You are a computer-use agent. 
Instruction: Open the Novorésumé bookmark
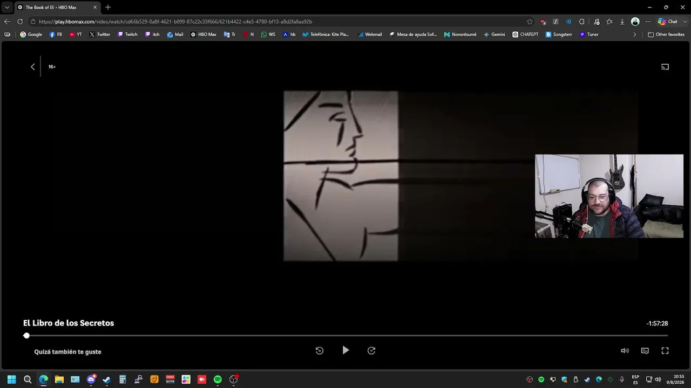click(x=460, y=34)
